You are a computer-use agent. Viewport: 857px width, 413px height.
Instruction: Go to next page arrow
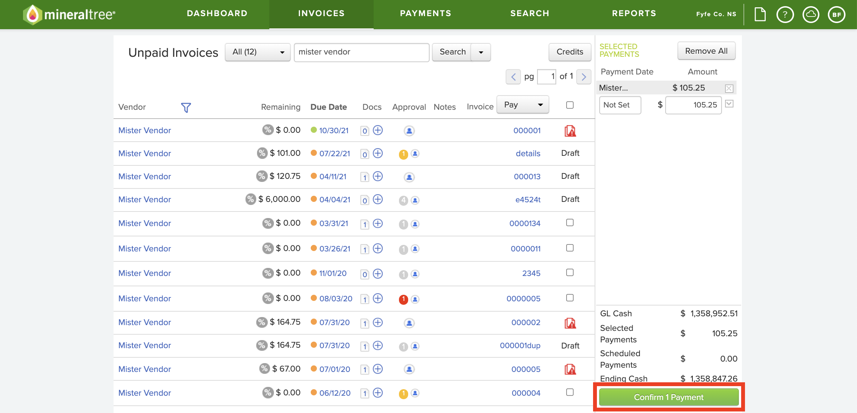click(x=584, y=77)
